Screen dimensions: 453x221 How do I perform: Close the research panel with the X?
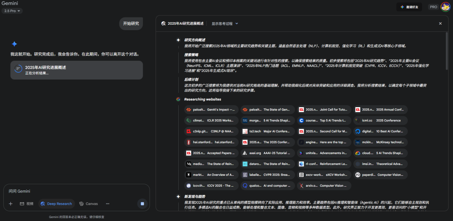(x=440, y=23)
